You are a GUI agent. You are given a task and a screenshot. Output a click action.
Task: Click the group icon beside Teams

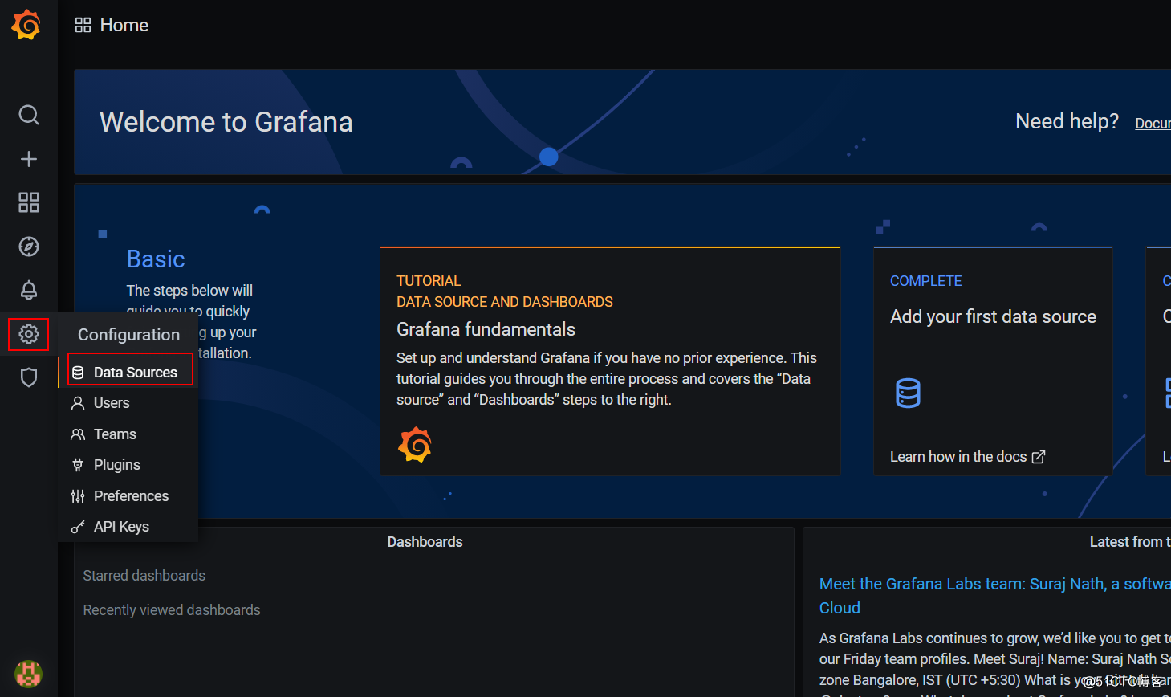click(78, 434)
